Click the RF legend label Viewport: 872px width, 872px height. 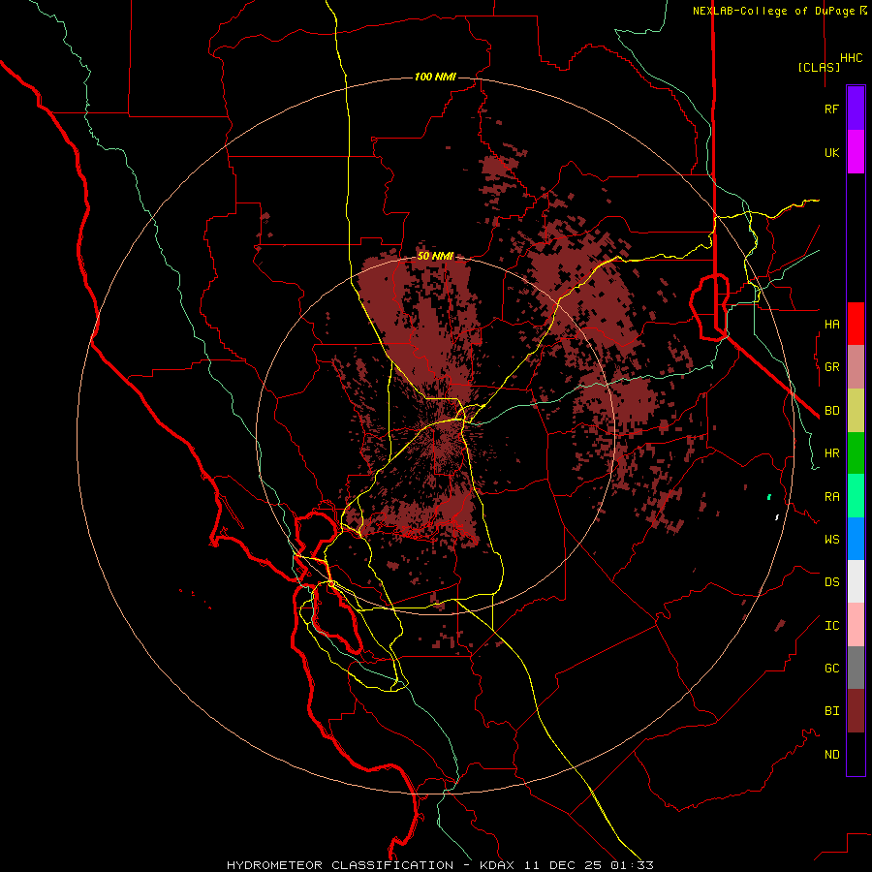831,109
